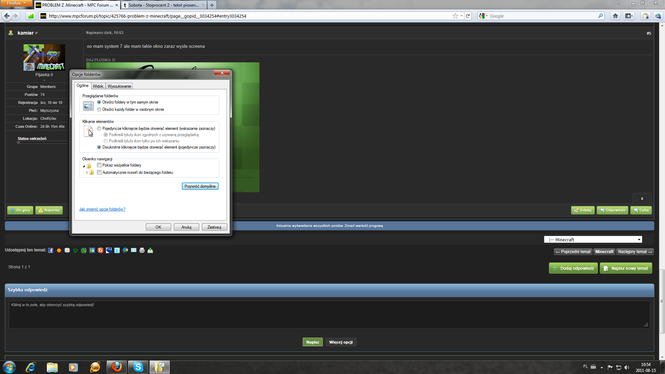Click the volume speaker tray icon
Viewport: 665px width, 374px height.
(627, 367)
